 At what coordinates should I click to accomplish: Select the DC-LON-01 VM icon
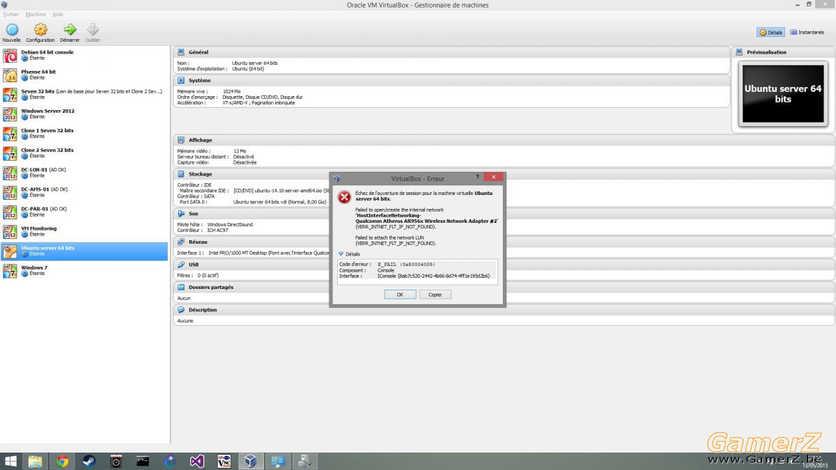click(x=10, y=173)
